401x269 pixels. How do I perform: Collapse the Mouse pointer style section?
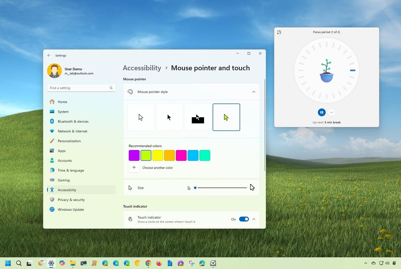click(254, 91)
